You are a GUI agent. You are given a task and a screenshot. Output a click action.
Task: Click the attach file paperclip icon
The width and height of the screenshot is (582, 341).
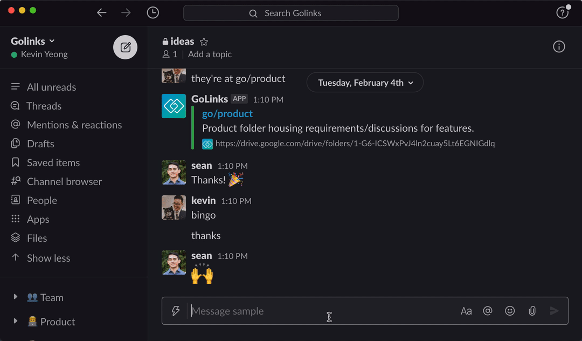pos(532,311)
